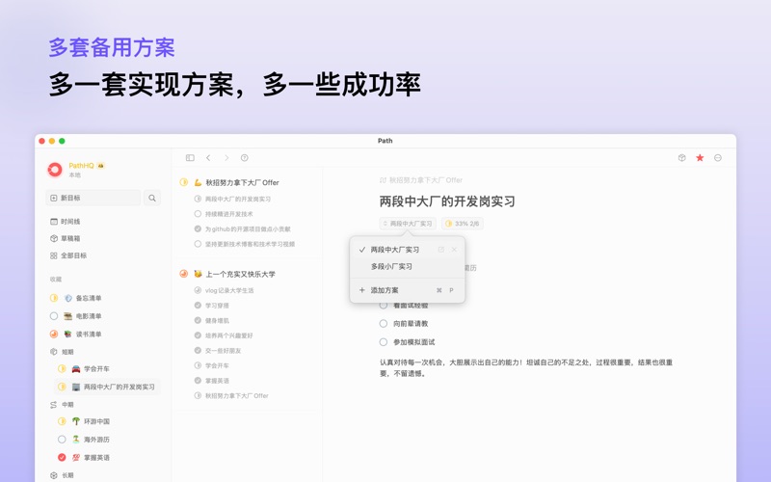The image size is (771, 482).
Task: Open 环游中国 goal in sidebar
Action: [x=95, y=421]
